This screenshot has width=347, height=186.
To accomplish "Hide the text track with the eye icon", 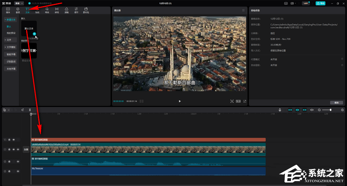I will point(14,140).
